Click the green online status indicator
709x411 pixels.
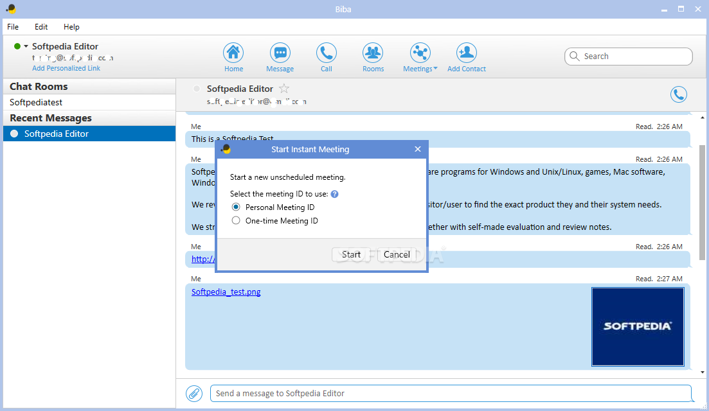(x=17, y=46)
